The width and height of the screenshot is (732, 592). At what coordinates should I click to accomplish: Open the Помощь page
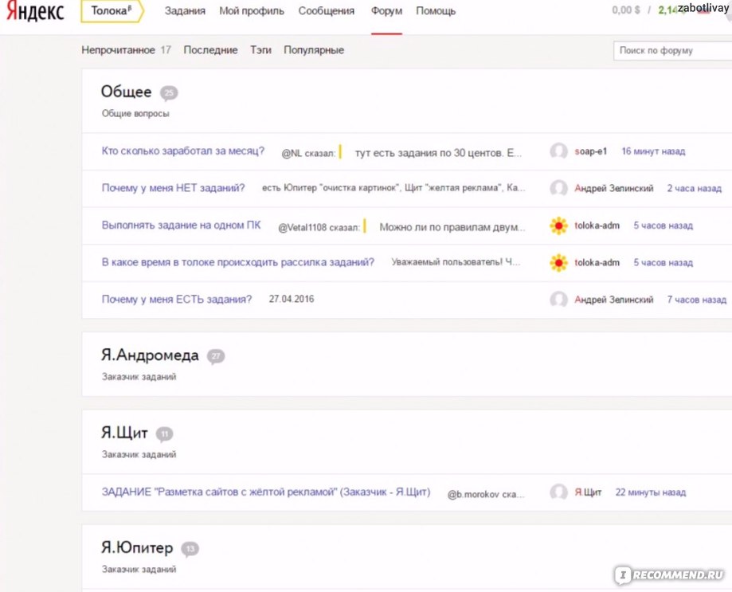pyautogui.click(x=436, y=11)
